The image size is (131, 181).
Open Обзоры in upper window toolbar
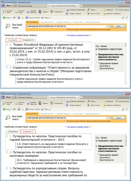pos(91,10)
